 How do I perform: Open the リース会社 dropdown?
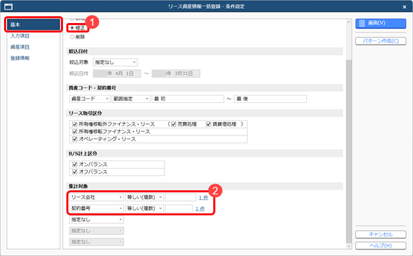96,197
